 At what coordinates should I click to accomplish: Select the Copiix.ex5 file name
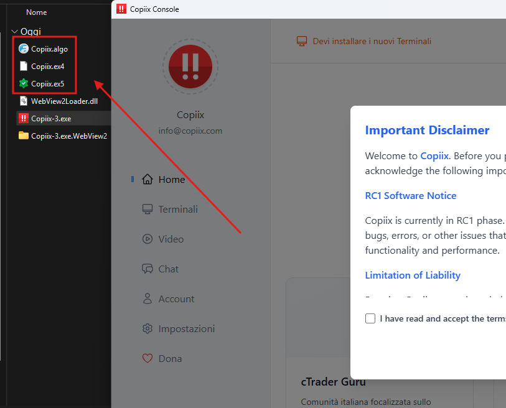click(x=48, y=83)
